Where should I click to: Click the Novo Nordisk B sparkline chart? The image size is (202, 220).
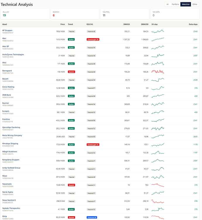[x=158, y=201]
